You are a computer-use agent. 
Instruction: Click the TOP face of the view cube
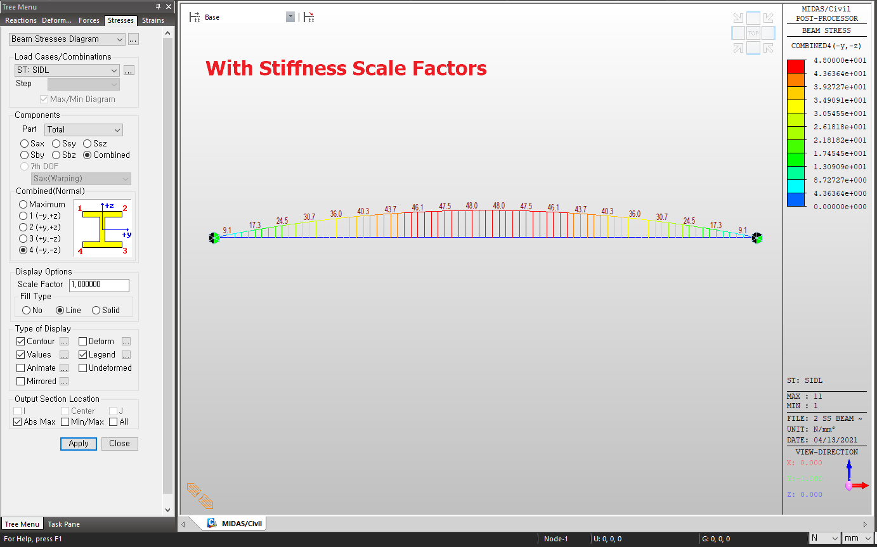pos(753,33)
